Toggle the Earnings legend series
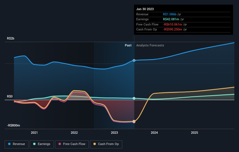The image size is (239, 152). [x=42, y=144]
